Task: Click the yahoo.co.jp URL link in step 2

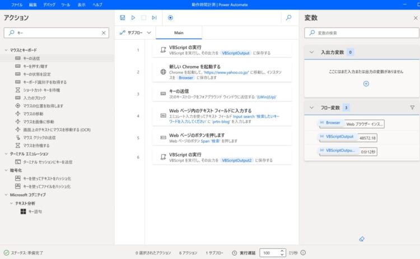Action: coord(226,72)
